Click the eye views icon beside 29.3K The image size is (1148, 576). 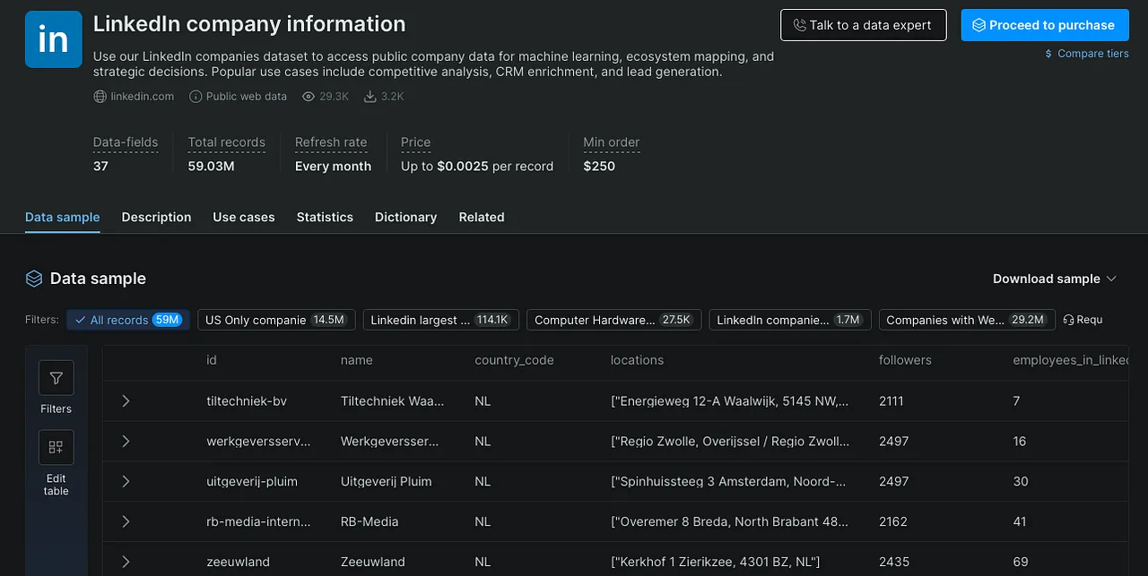[309, 97]
